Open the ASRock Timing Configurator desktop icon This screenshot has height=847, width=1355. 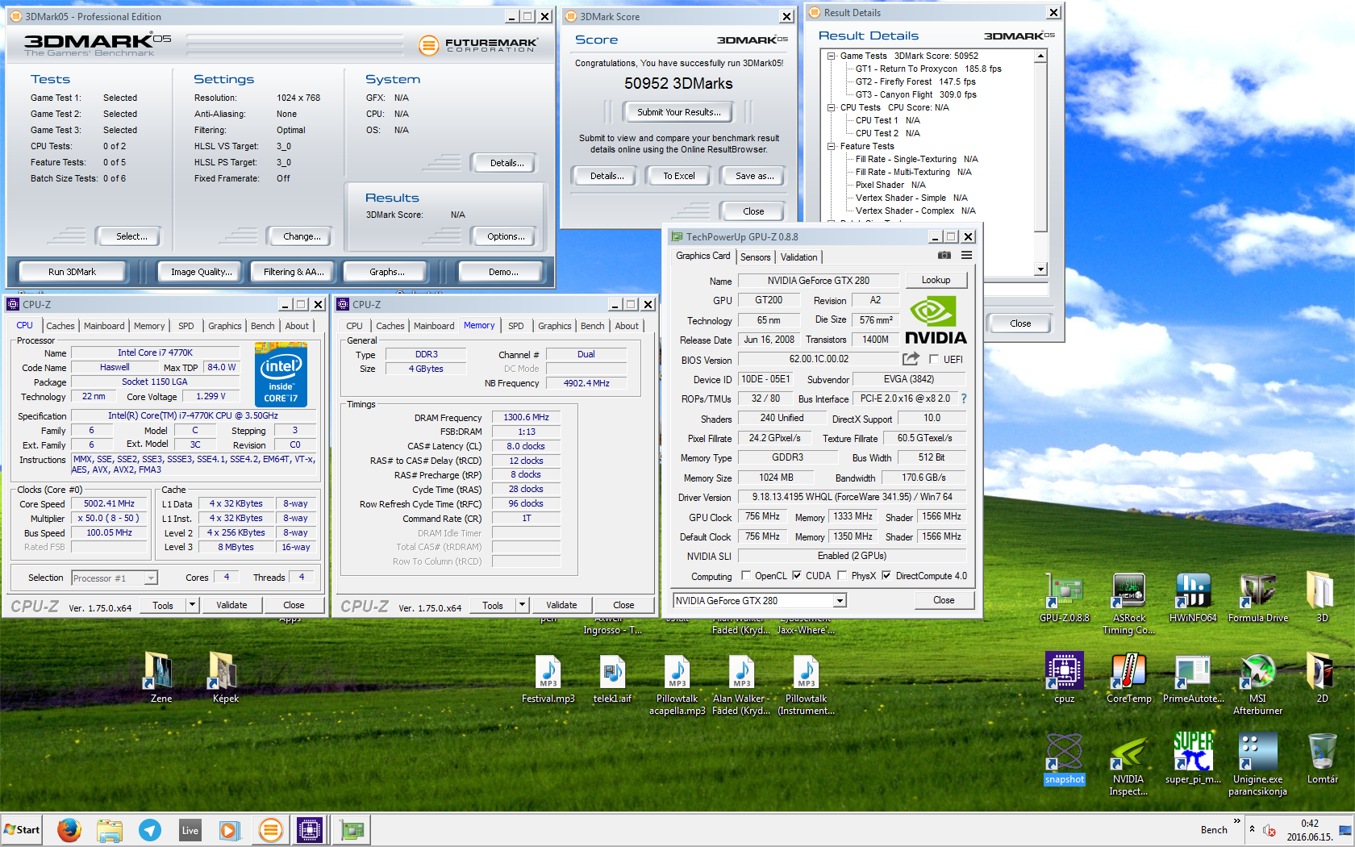coord(1128,603)
